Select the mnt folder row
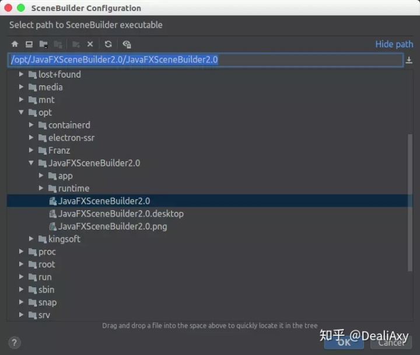 pos(209,100)
